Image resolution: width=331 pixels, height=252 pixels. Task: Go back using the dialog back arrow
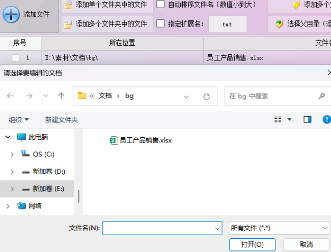(x=10, y=96)
